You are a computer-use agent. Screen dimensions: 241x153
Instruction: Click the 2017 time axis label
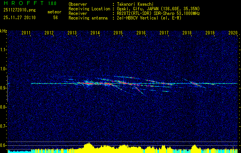(x=164, y=33)
